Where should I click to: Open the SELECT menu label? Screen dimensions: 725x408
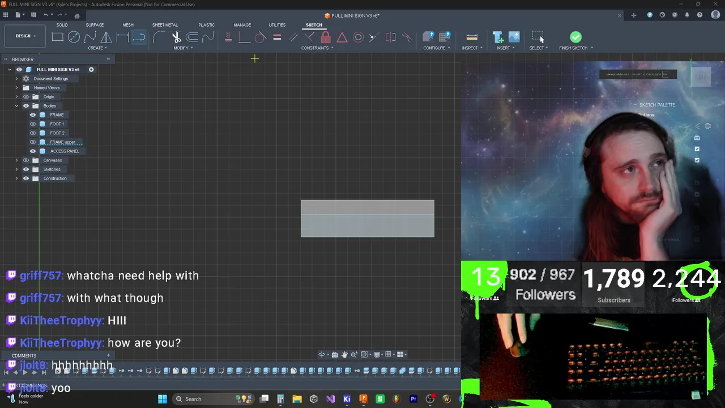pos(538,48)
